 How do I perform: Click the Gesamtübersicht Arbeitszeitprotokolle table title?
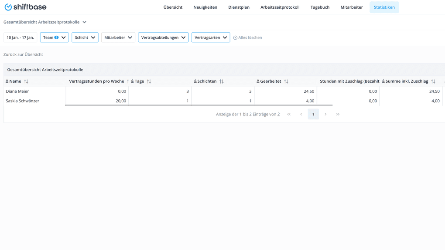point(45,69)
